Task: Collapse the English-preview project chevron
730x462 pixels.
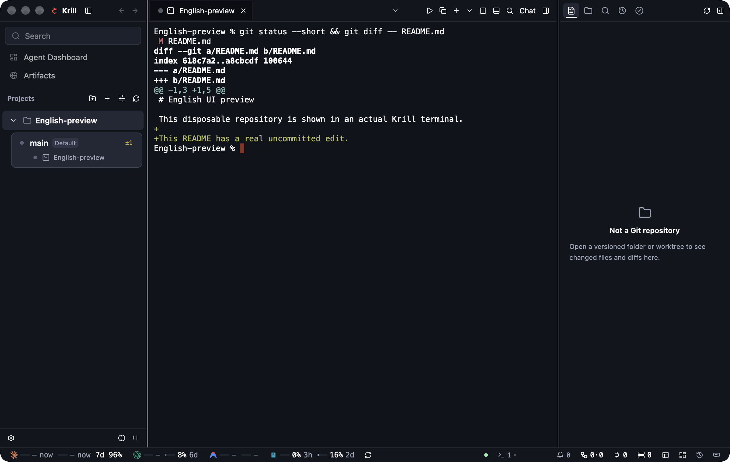Action: [13, 120]
